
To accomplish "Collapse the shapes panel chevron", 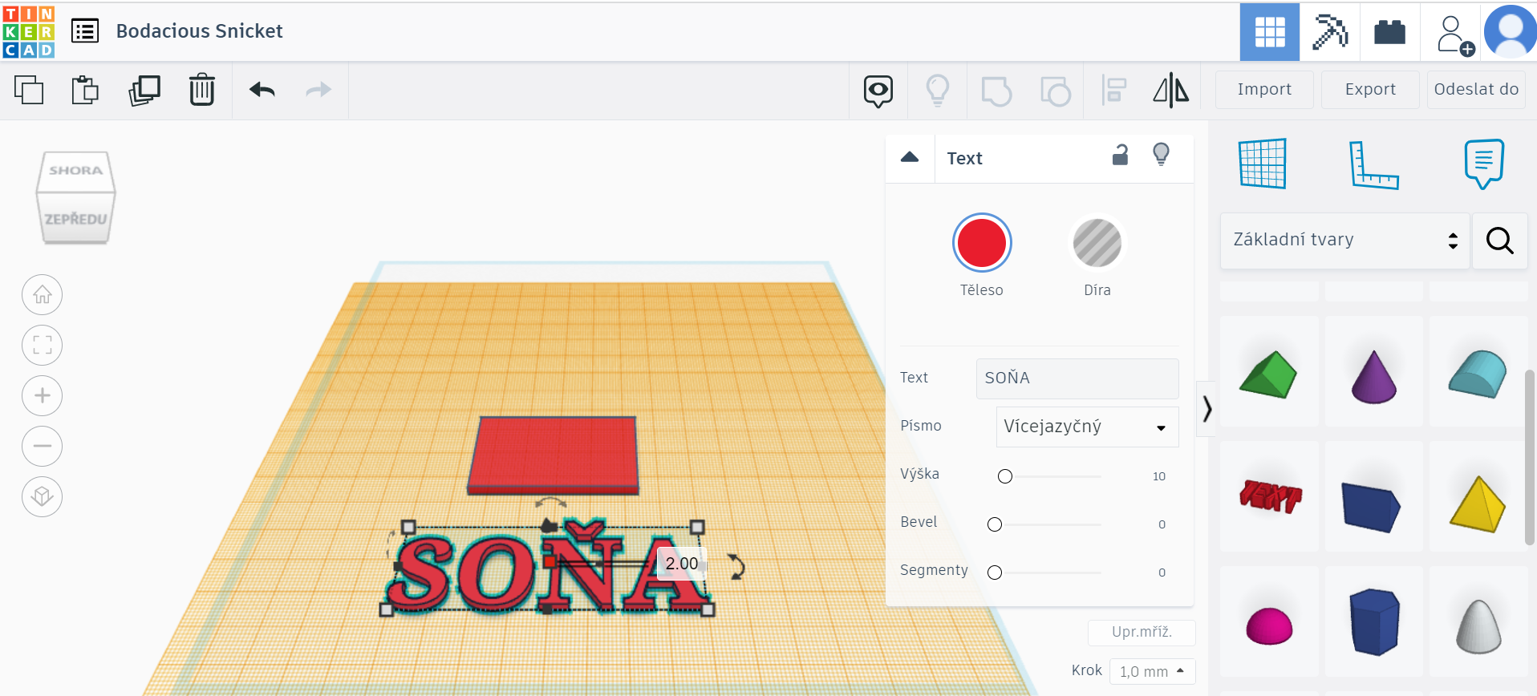I will 1206,409.
